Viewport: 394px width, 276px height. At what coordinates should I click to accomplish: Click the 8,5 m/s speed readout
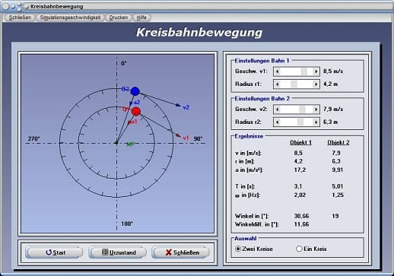[333, 71]
